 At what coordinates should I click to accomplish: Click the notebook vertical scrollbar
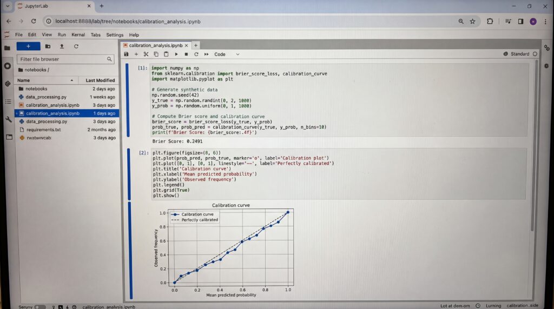(533, 145)
